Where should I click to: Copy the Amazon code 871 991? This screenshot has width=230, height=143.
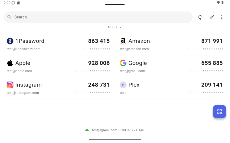[212, 41]
